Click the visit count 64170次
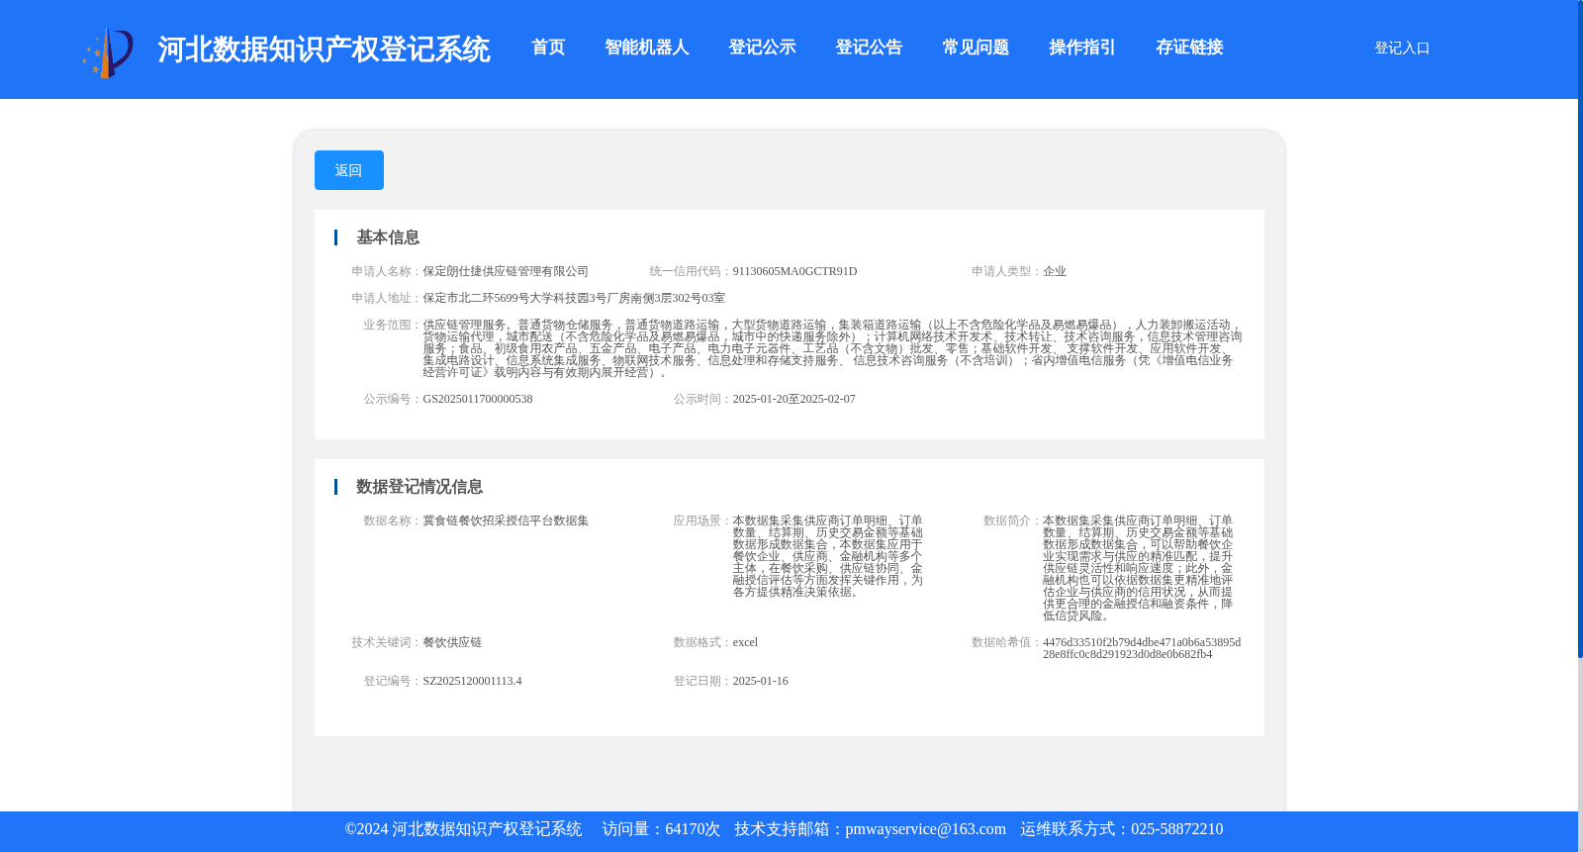Screen dimensions: 1583x852 pos(693,829)
